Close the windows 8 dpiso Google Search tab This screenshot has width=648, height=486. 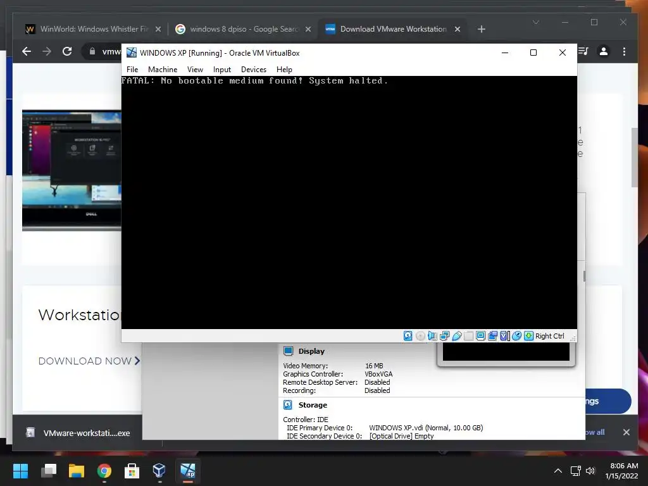coord(308,29)
